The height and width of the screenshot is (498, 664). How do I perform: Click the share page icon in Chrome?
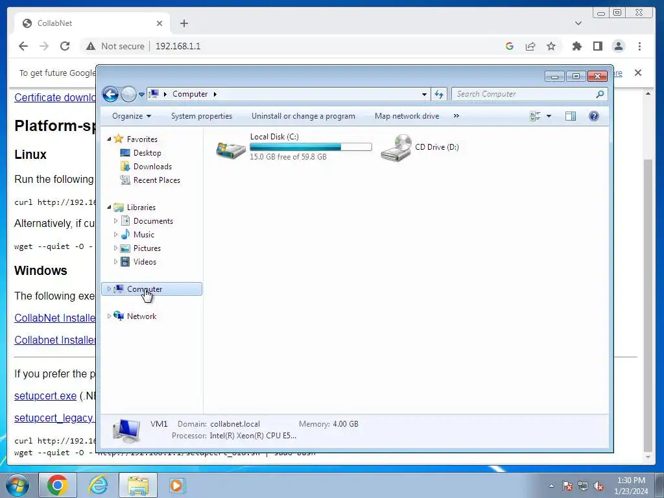530,46
